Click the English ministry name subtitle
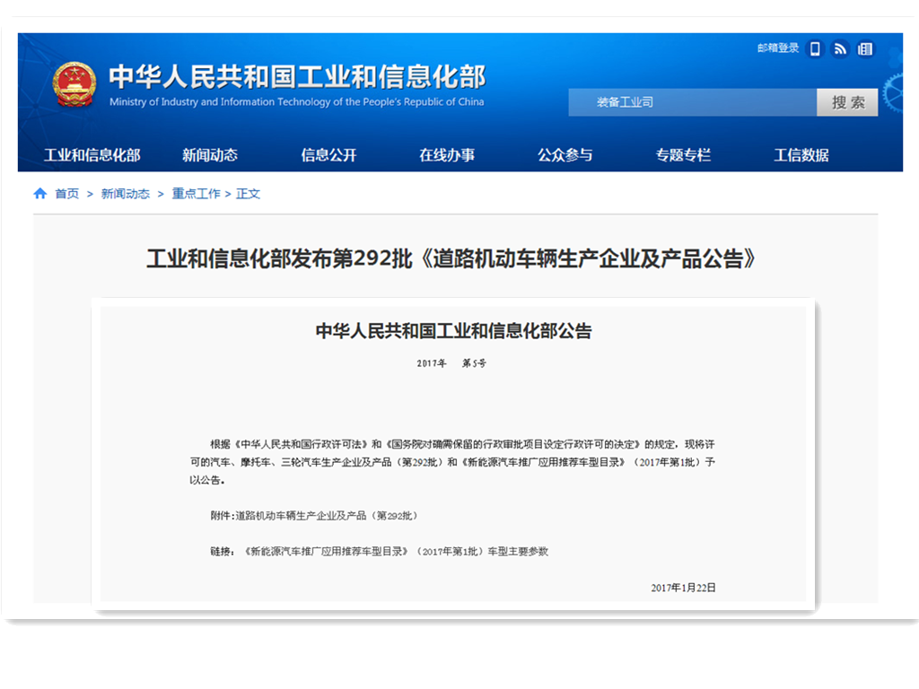This screenshot has width=919, height=689. [296, 102]
